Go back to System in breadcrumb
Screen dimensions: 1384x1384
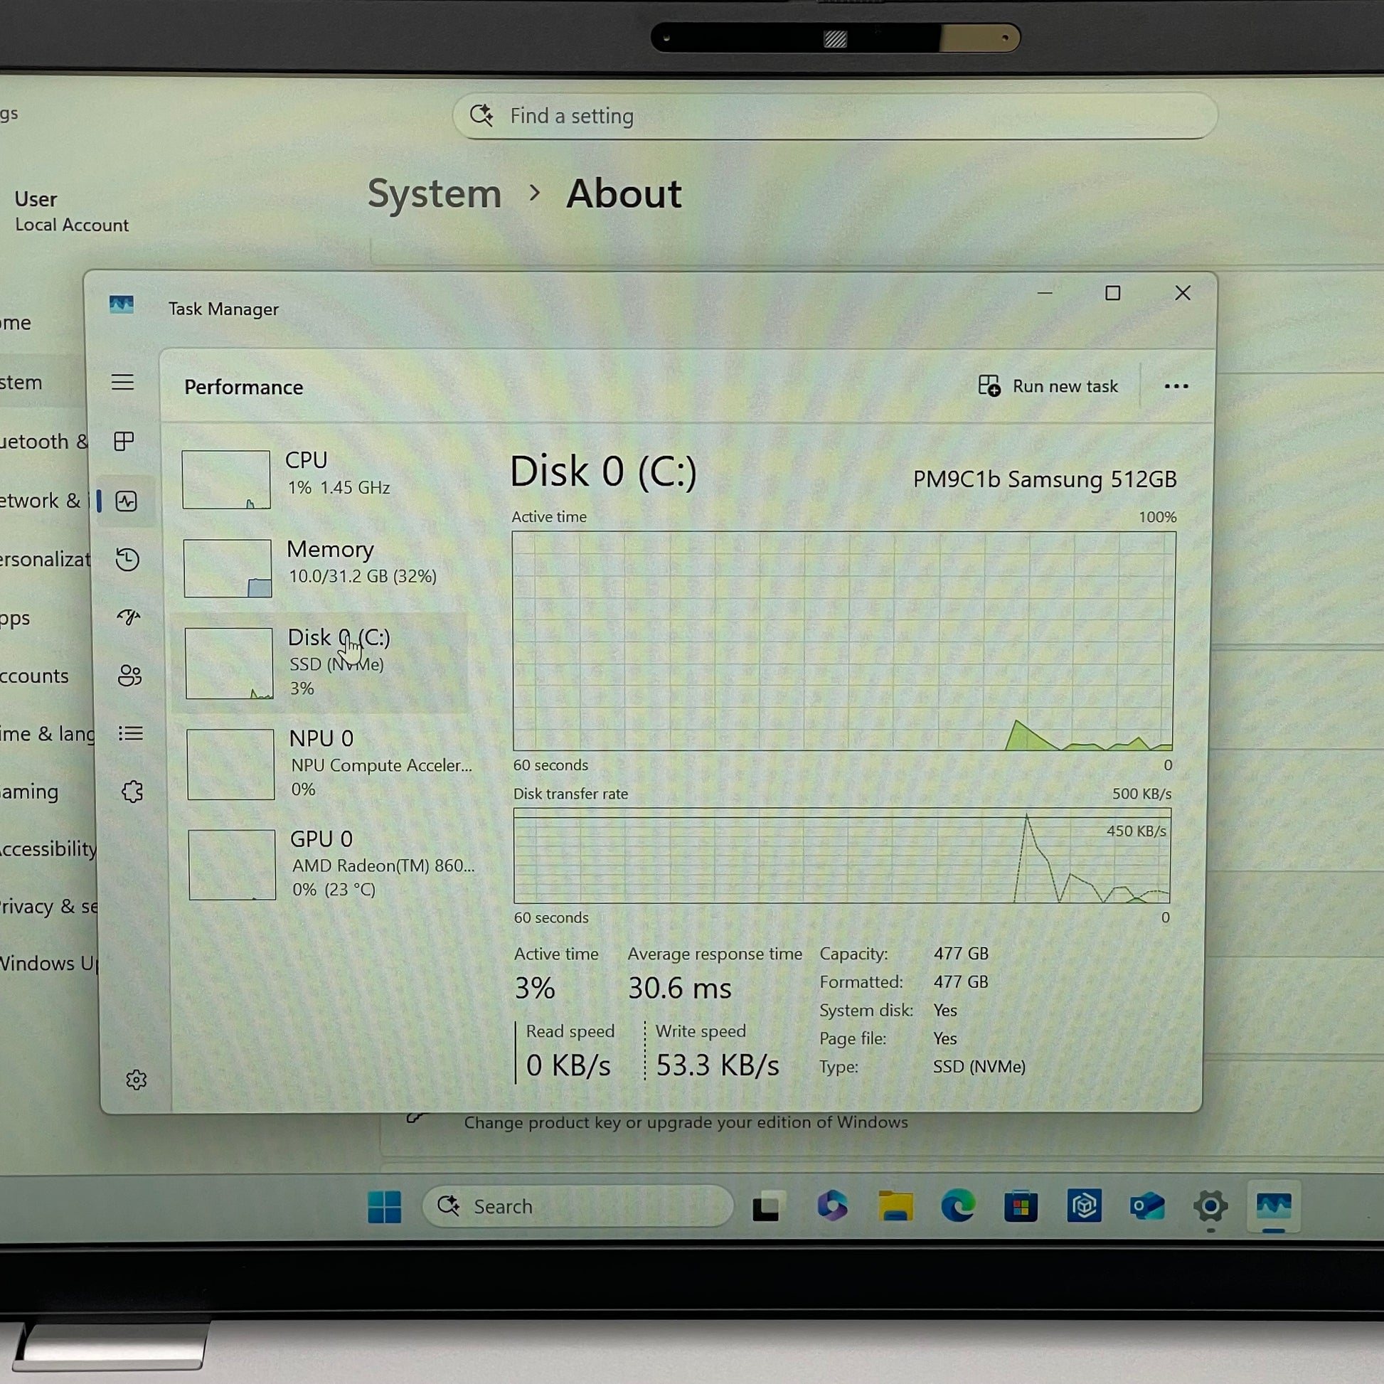pos(434,194)
